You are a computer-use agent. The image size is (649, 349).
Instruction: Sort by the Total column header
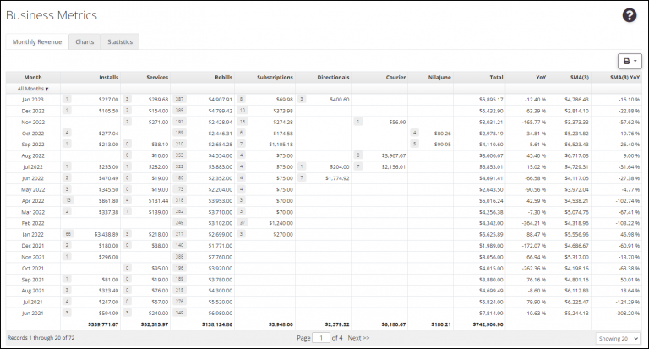point(496,77)
